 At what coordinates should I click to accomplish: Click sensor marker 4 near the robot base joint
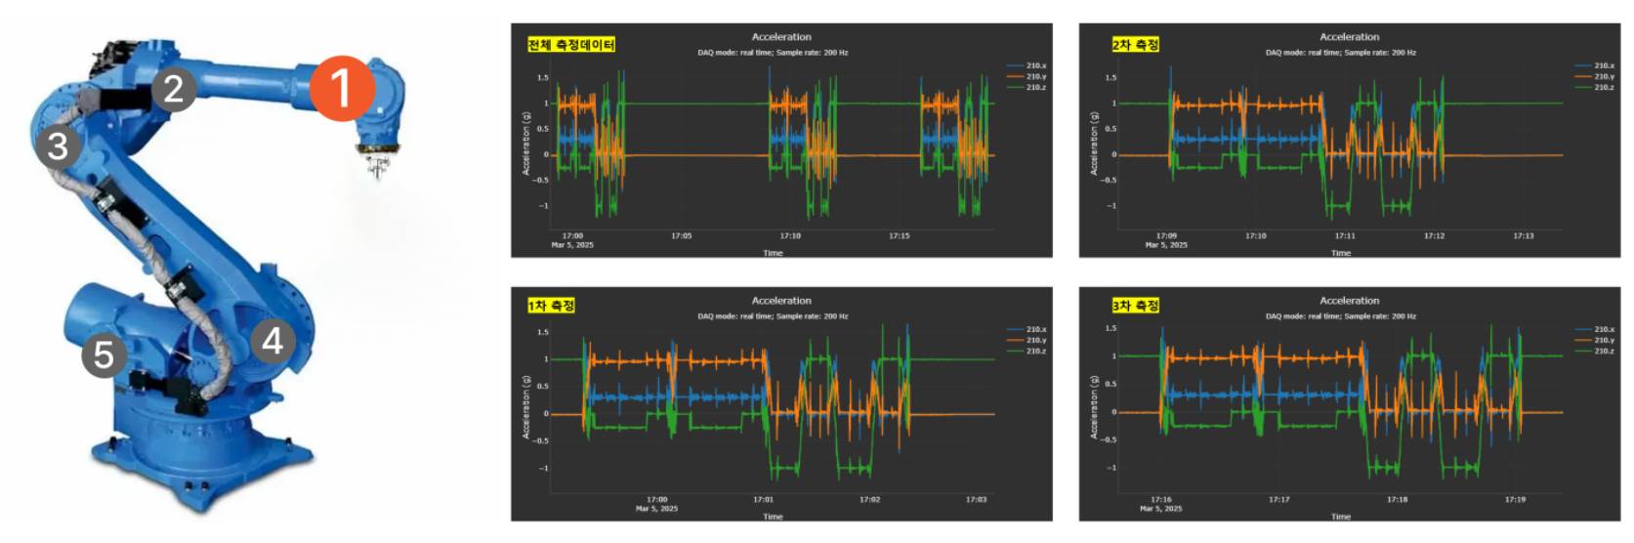click(272, 341)
